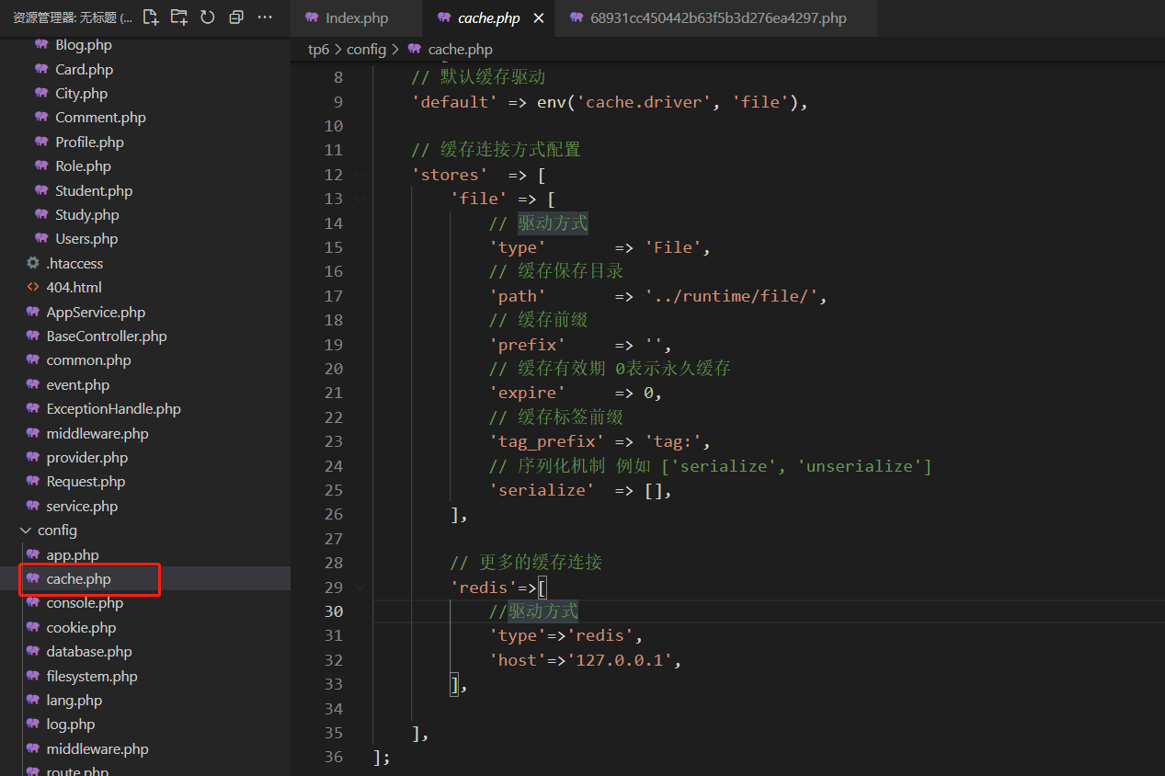
Task: Open database.php in the config folder
Action: 89,652
